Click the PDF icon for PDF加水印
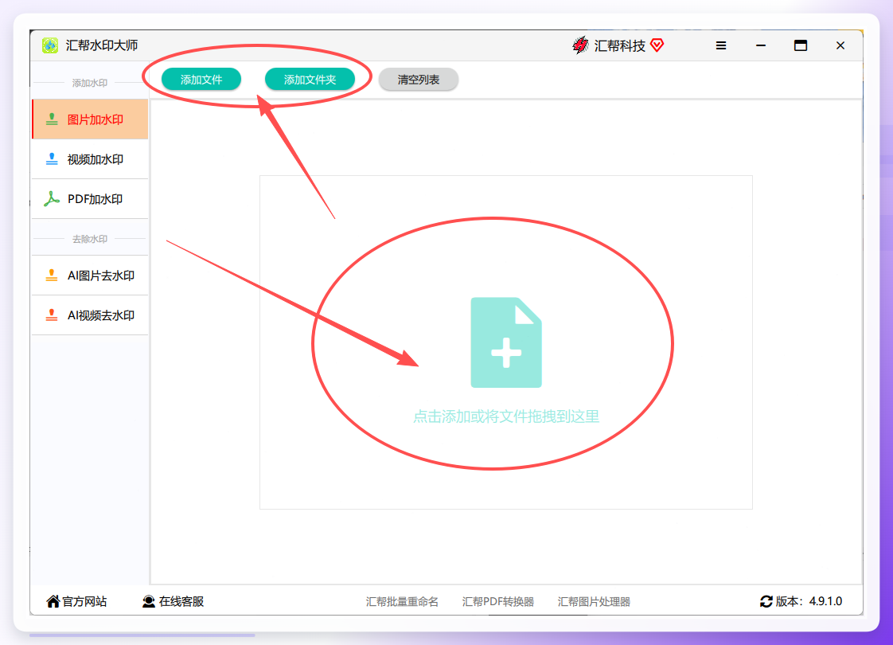Image resolution: width=893 pixels, height=645 pixels. 52,199
